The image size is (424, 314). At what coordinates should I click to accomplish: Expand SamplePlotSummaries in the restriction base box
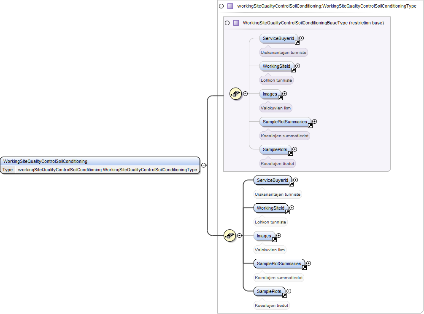314,121
